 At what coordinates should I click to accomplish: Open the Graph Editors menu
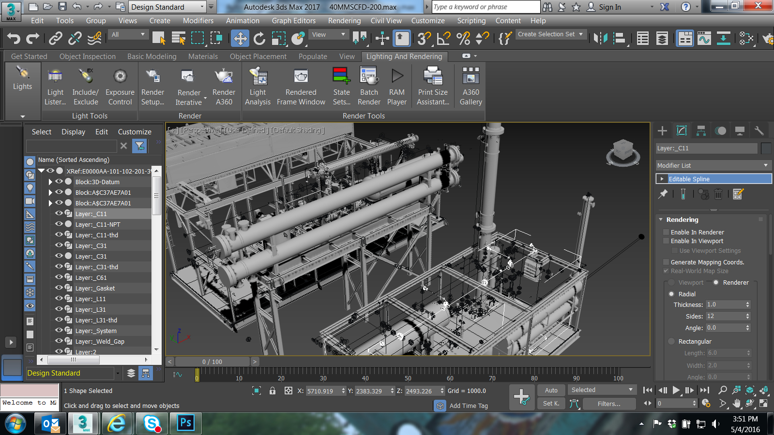tap(293, 21)
